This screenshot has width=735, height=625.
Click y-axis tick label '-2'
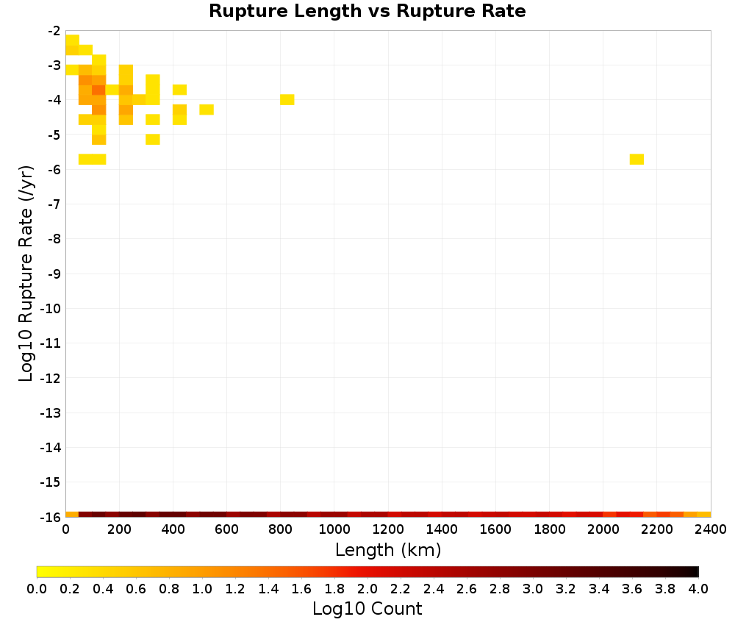click(x=54, y=31)
